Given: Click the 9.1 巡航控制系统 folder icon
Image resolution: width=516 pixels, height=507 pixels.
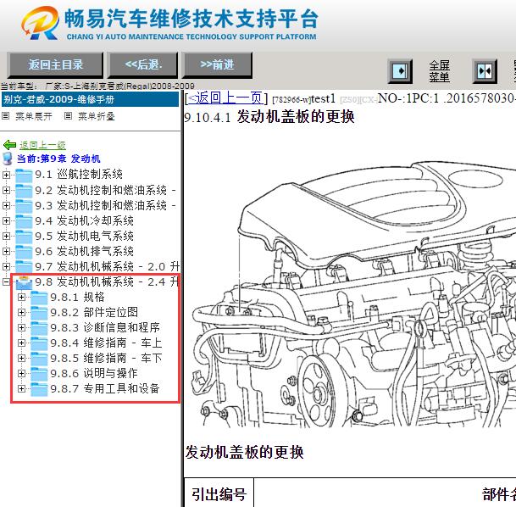Looking at the screenshot, I should coord(24,175).
